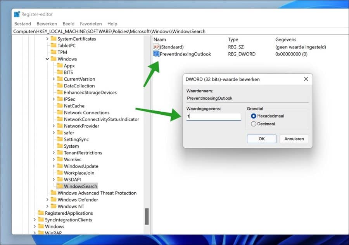Screen dimensions: 349x245
Task: Click the Waardenaam field
Action: 247,98
